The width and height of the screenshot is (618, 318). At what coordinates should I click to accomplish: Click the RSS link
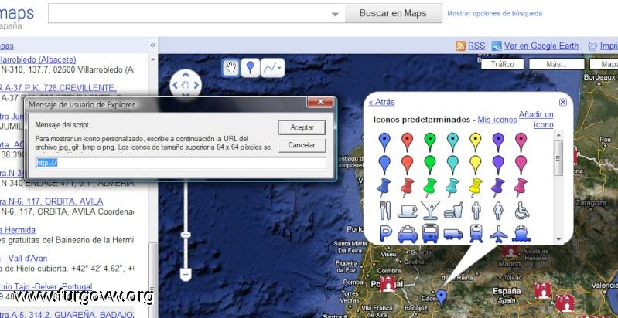[x=476, y=46]
